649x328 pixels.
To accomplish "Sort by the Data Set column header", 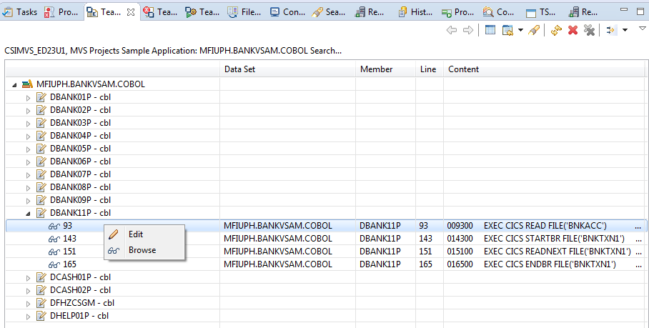I will pos(287,69).
